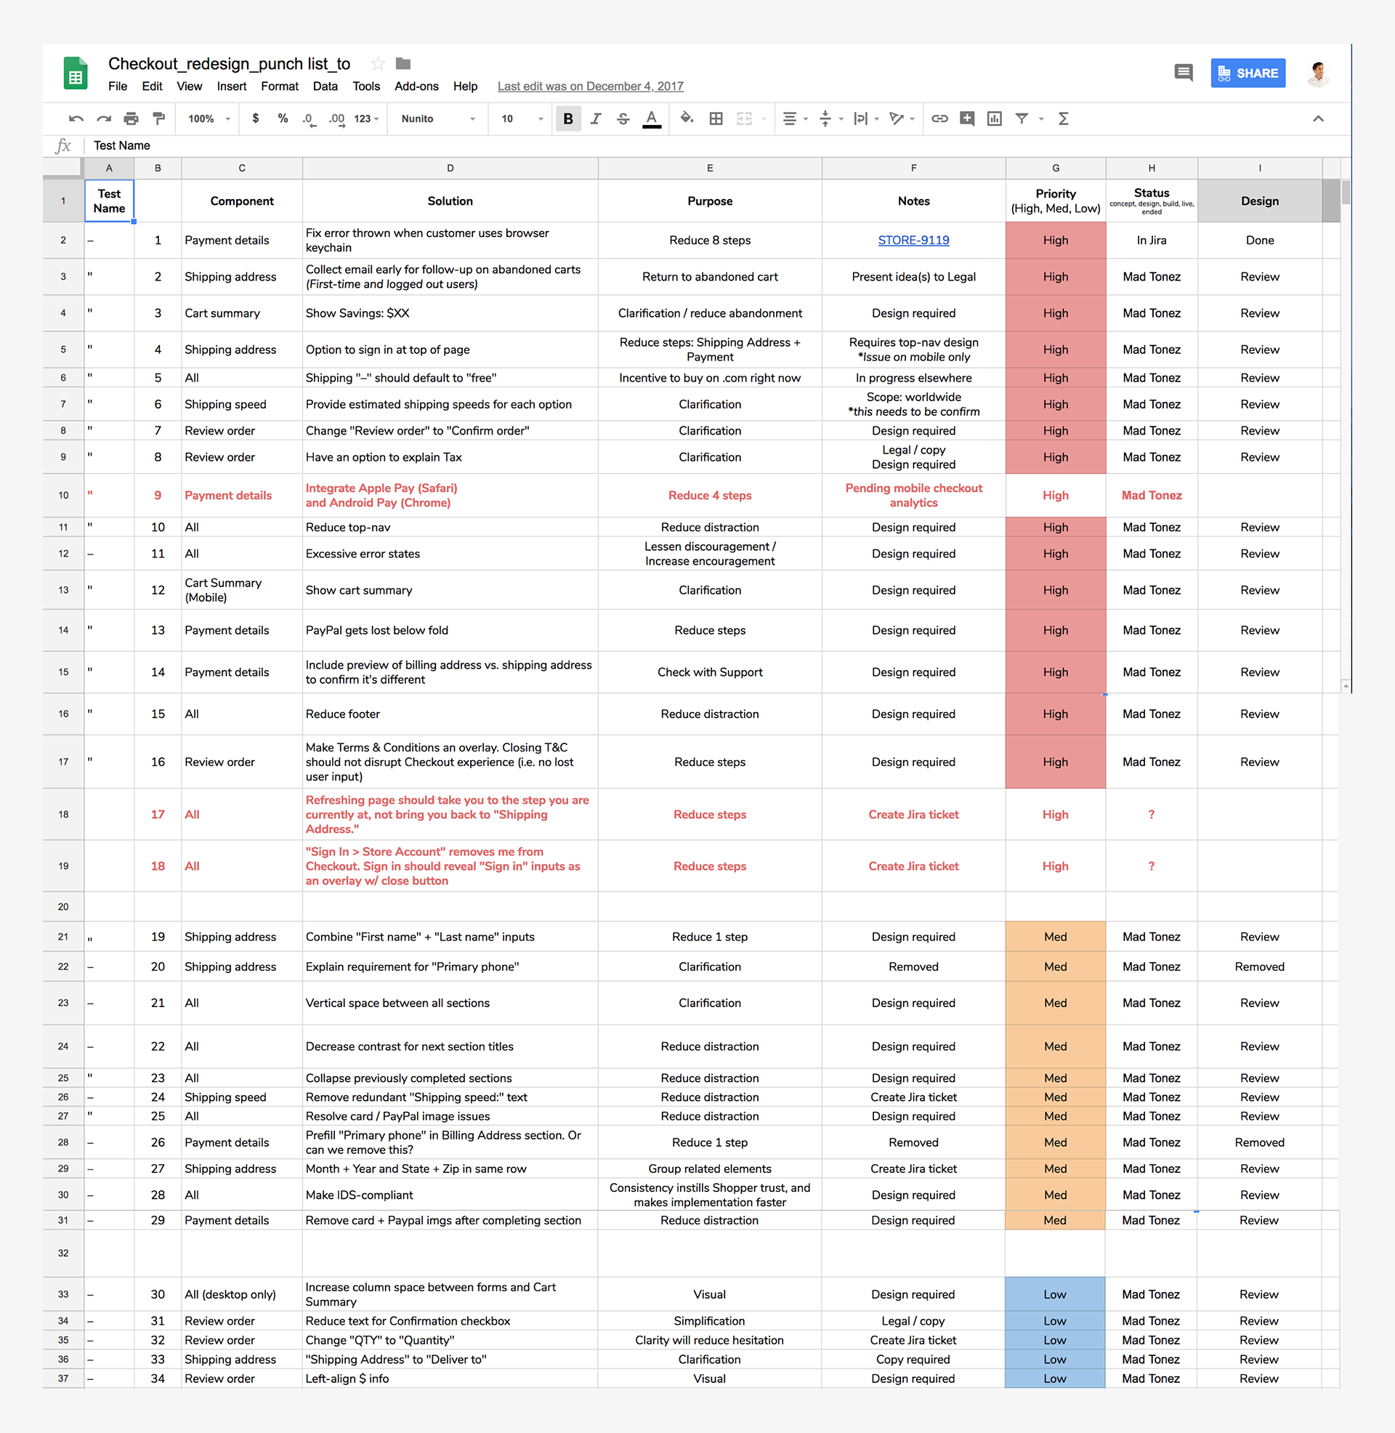Select the Paint format roller icon

(158, 118)
